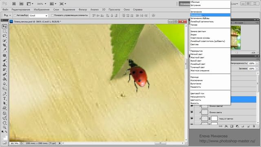Toggle Показать управляющие элементы checkbox
This screenshot has height=147, width=261.
[x=53, y=16]
